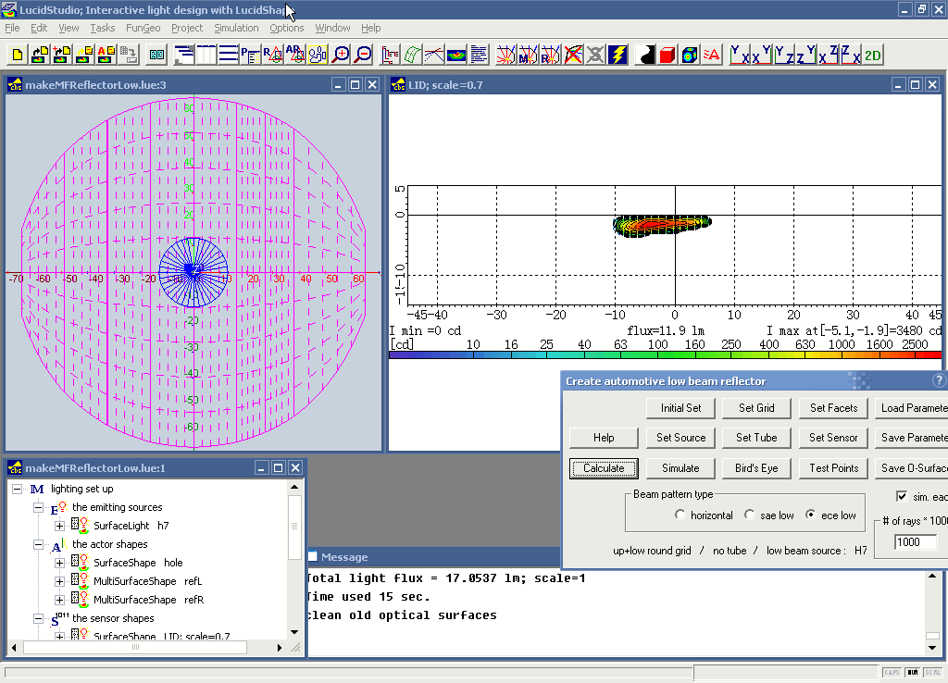The width and height of the screenshot is (948, 683).
Task: Click the new document toolbar icon
Action: coord(18,55)
